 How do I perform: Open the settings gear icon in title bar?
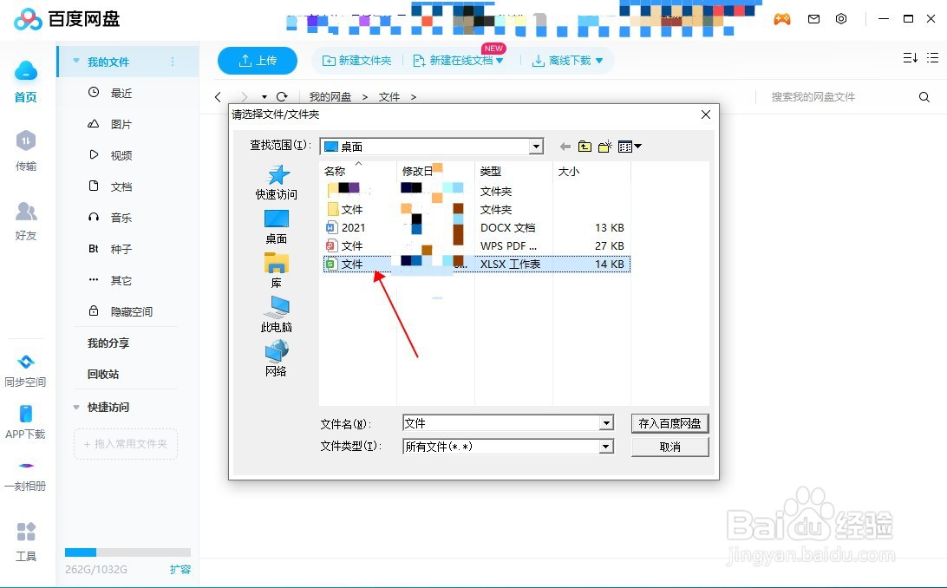click(x=840, y=18)
